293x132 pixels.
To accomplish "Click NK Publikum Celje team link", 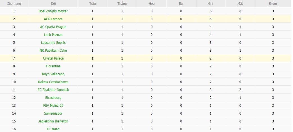I will click(53, 51).
